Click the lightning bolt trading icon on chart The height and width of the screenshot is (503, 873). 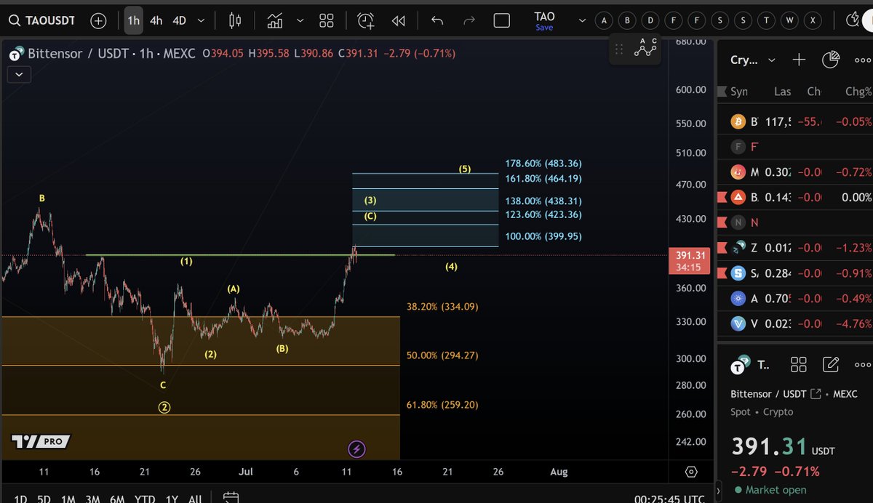pyautogui.click(x=356, y=449)
